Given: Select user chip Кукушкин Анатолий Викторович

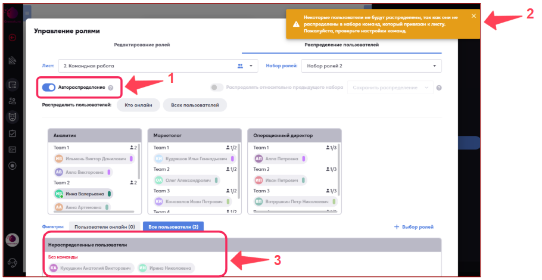Looking at the screenshot, I should click(91, 269).
